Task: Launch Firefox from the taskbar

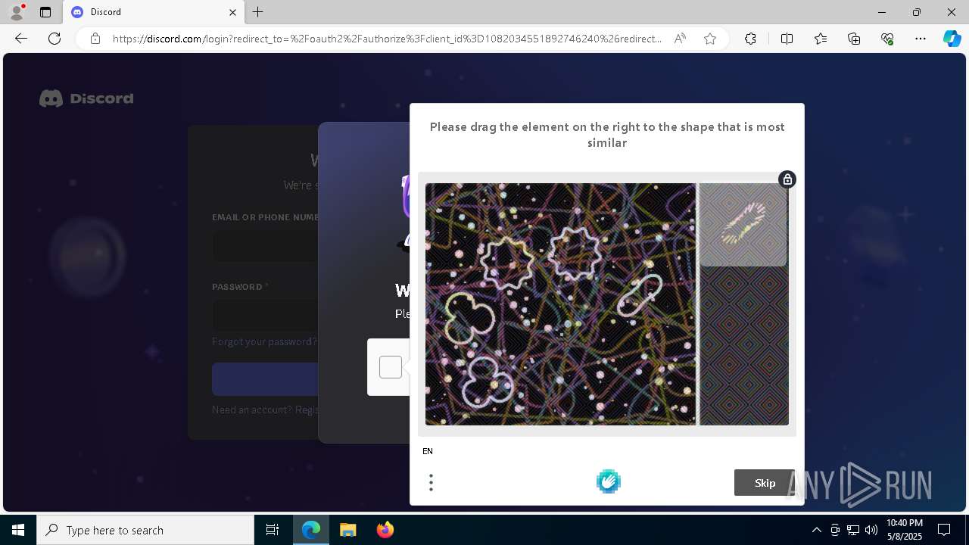Action: click(x=385, y=530)
